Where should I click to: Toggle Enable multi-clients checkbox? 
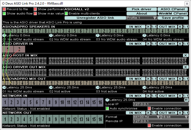(x=66, y=13)
